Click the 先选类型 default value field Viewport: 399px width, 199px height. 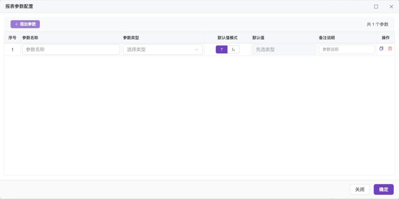coord(284,50)
